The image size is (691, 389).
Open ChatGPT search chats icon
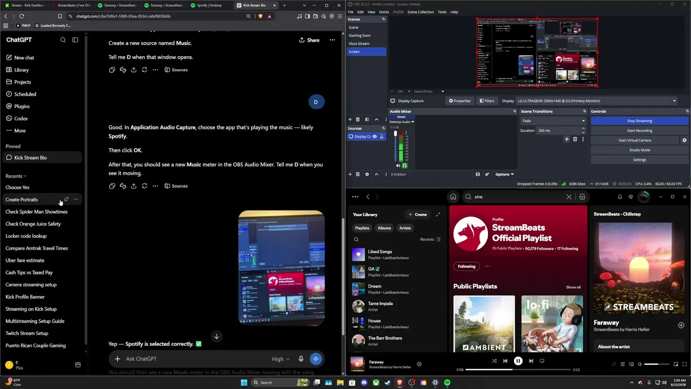(63, 40)
